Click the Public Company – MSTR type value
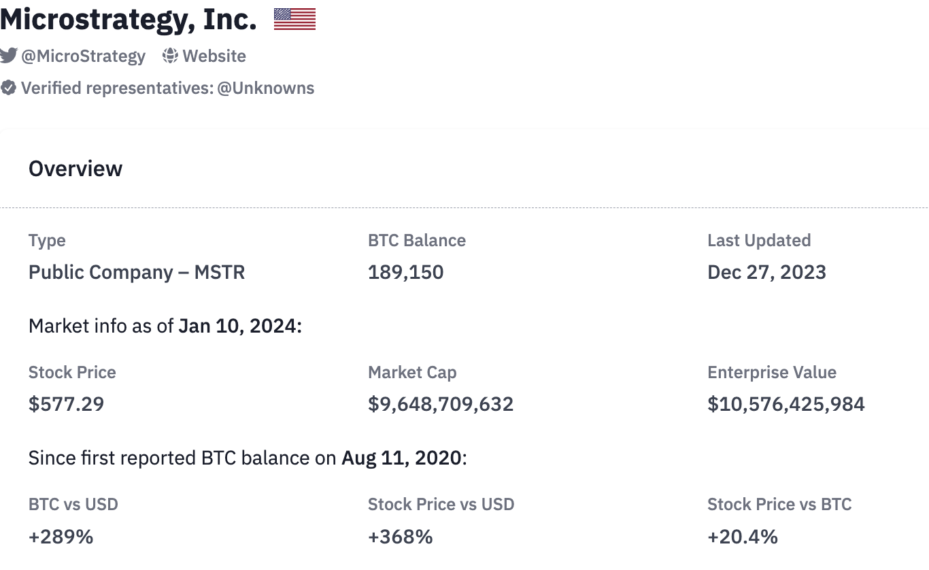This screenshot has width=929, height=570. click(x=137, y=272)
